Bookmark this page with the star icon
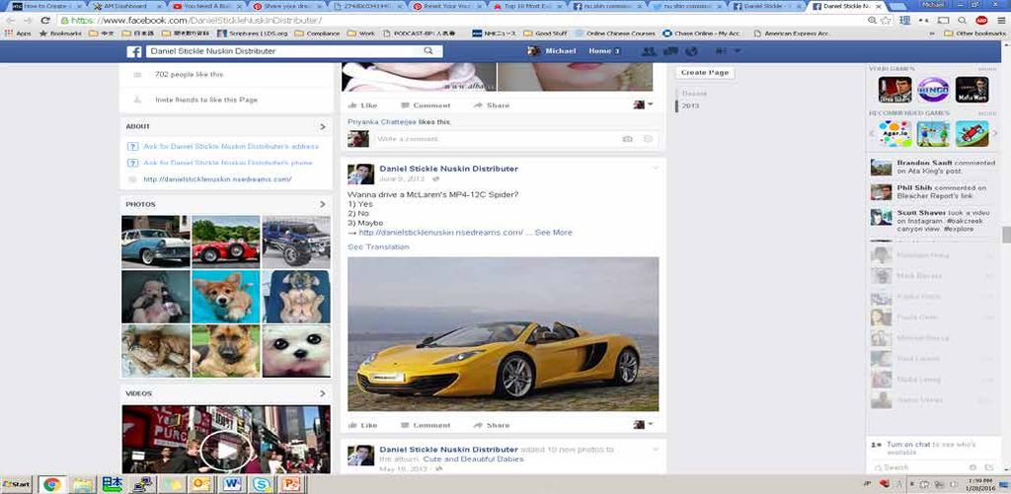The width and height of the screenshot is (1011, 494). [887, 21]
